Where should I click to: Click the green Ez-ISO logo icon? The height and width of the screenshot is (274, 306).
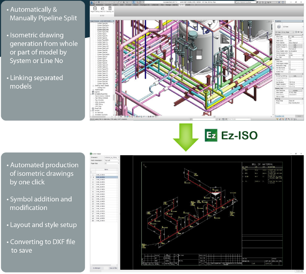tap(210, 135)
